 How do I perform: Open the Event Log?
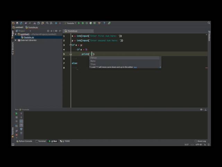[200, 141]
